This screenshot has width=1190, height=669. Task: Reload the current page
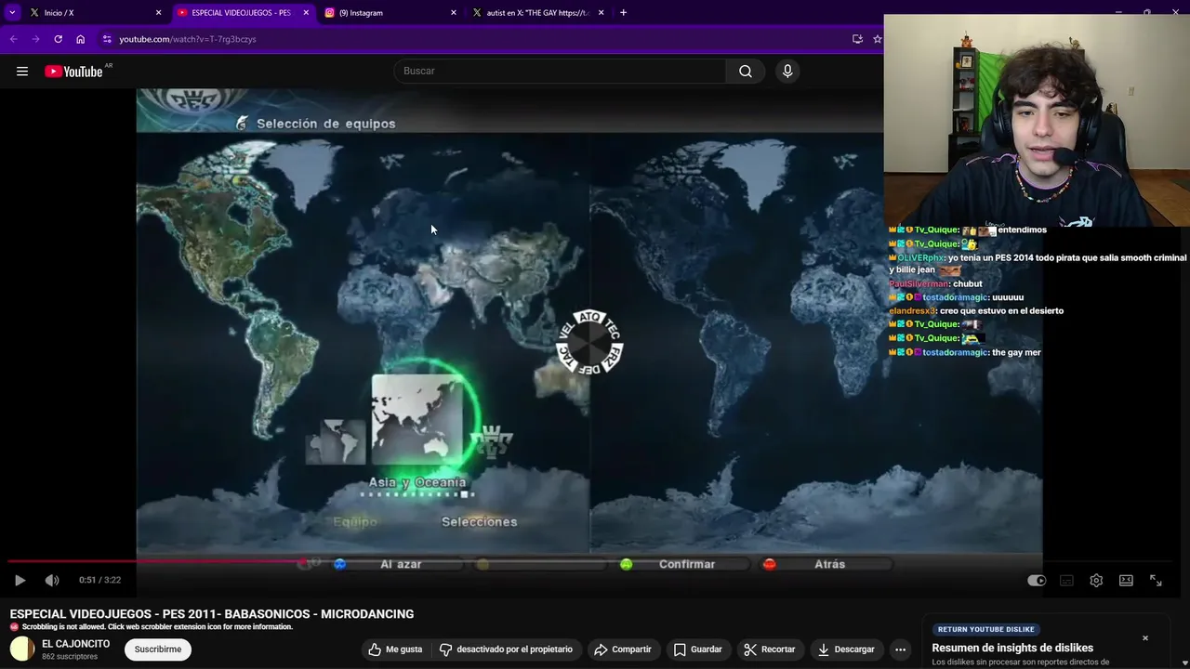[x=58, y=39]
